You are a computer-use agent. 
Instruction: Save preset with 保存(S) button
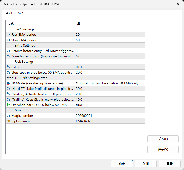pos(163,149)
